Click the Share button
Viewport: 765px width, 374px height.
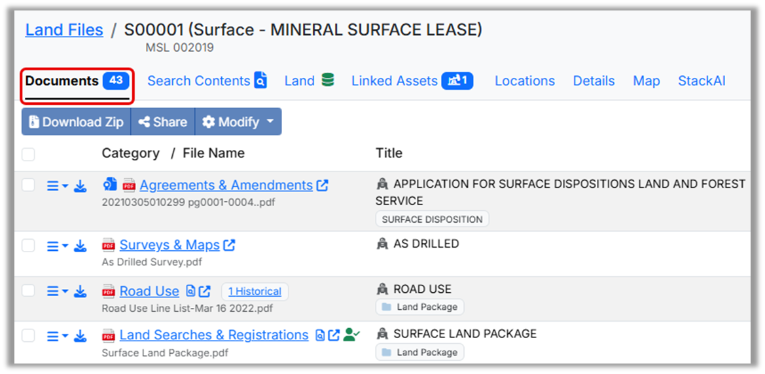tap(163, 122)
